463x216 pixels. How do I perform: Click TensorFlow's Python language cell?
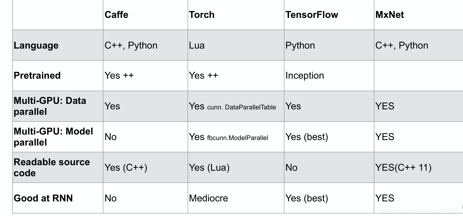tap(300, 46)
